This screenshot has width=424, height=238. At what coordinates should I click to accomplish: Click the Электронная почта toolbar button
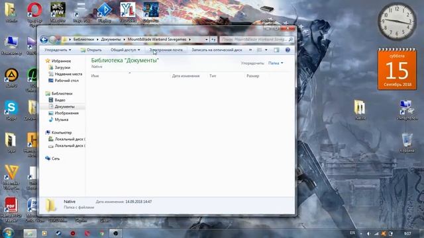(x=166, y=50)
